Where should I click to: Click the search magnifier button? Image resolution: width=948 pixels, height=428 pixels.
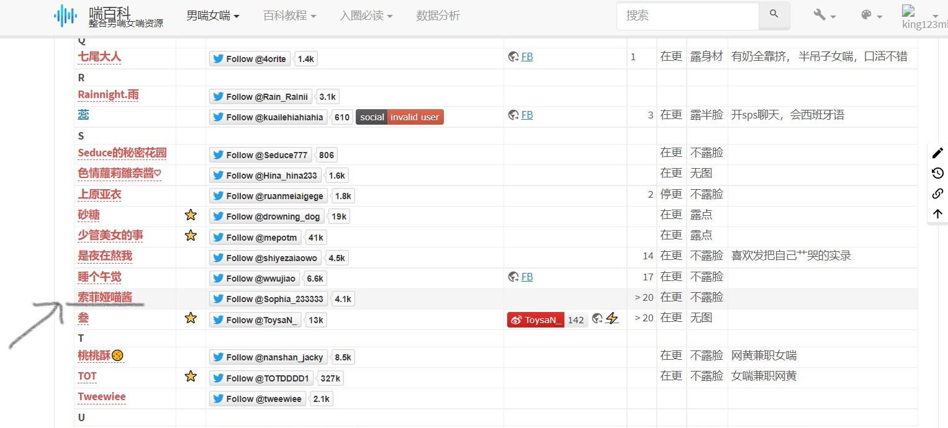(x=774, y=15)
